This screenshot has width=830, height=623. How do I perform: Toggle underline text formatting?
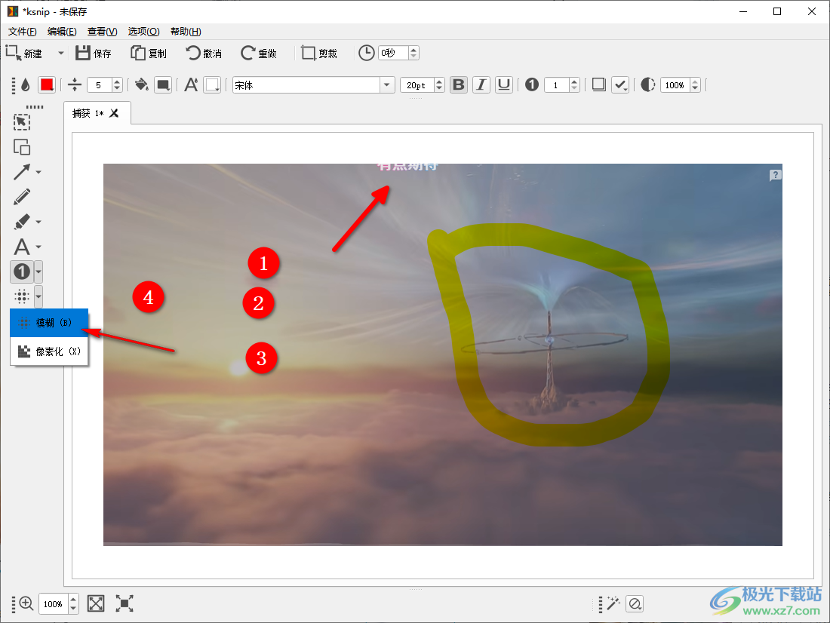(x=504, y=85)
